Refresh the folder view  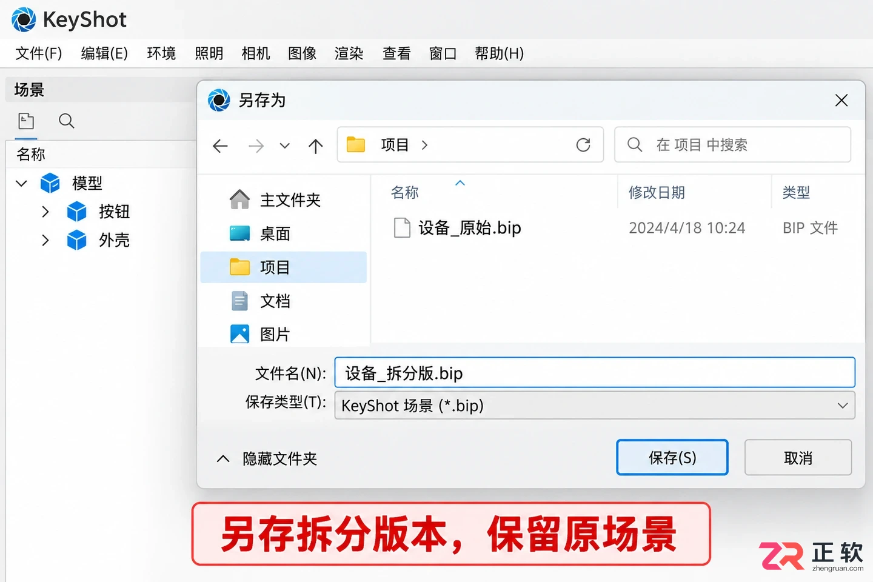[583, 145]
